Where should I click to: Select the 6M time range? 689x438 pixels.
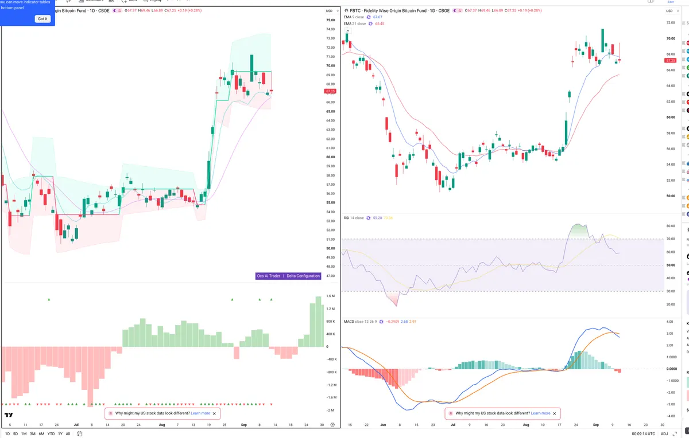pos(41,434)
